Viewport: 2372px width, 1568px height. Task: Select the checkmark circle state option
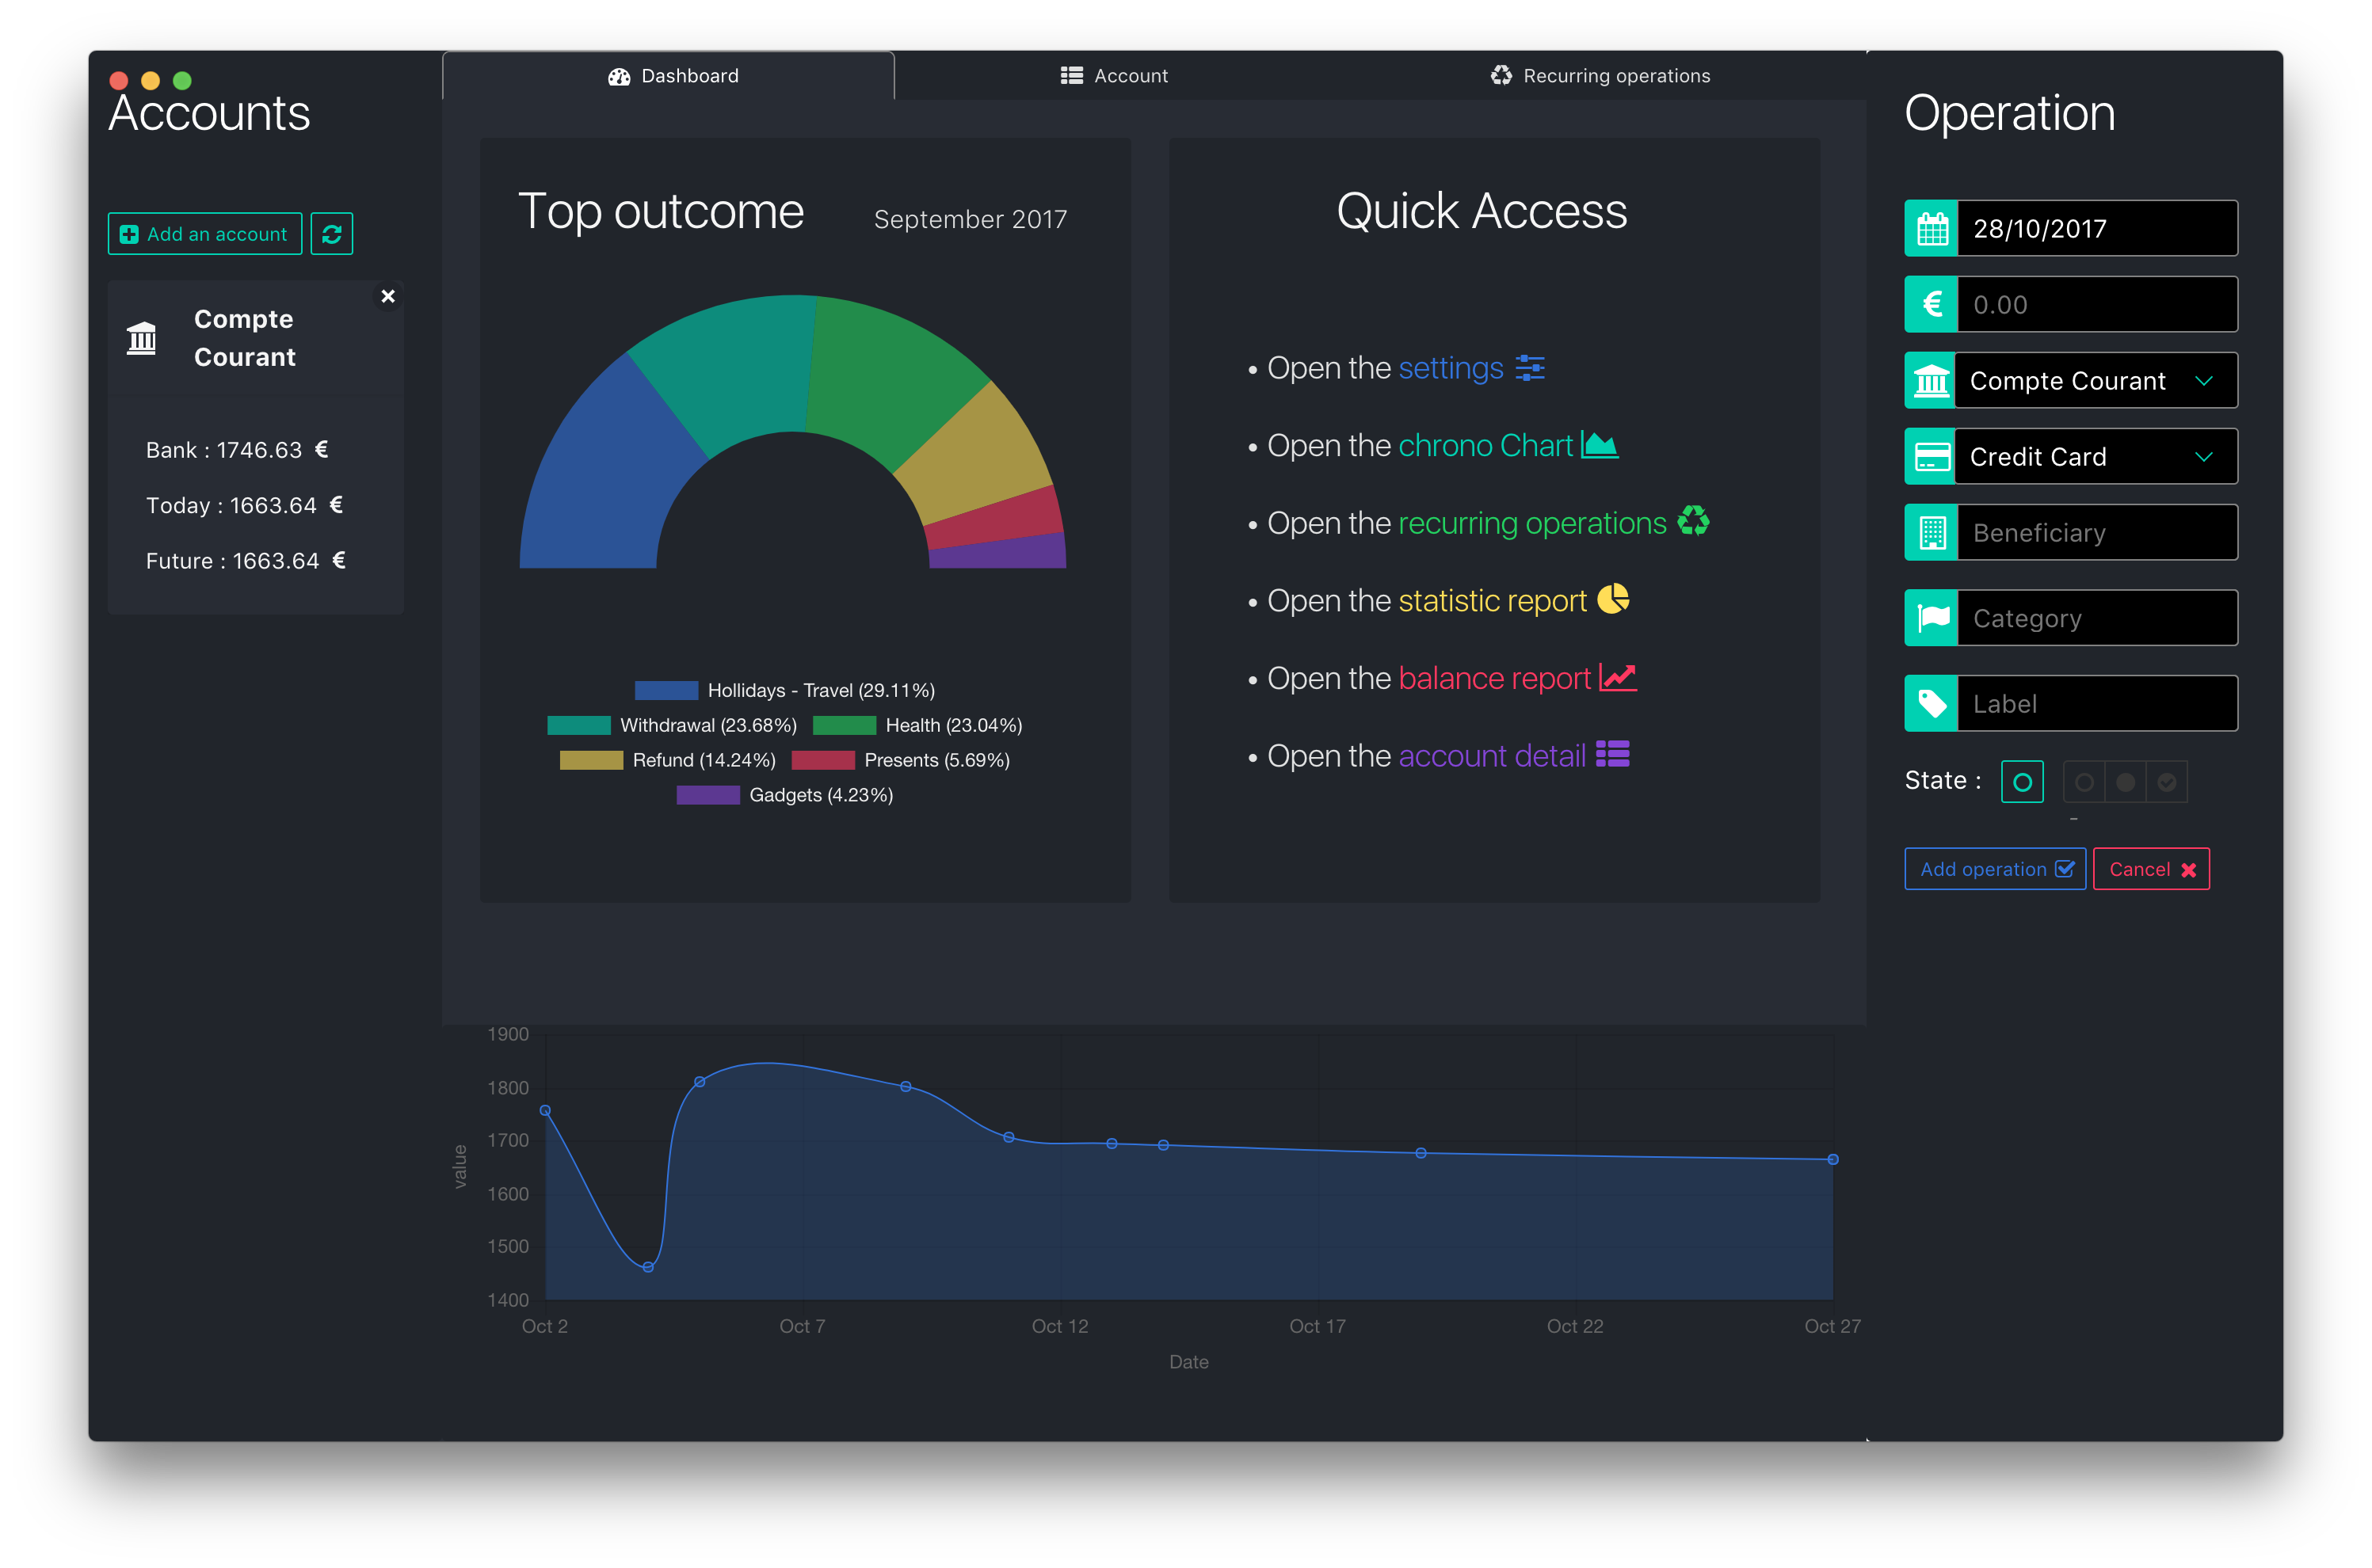tap(2167, 782)
